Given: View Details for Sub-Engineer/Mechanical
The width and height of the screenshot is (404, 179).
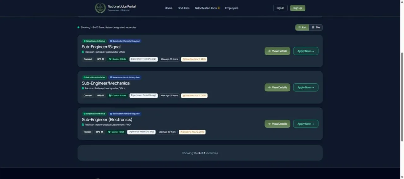Looking at the screenshot, I should [277, 87].
